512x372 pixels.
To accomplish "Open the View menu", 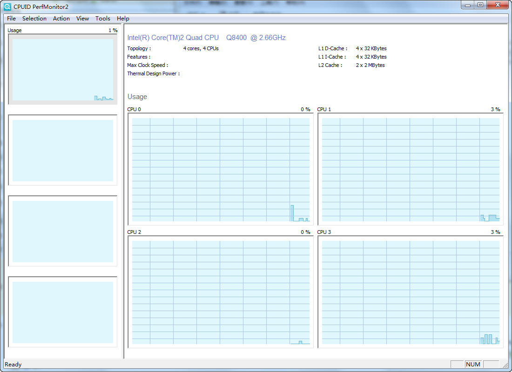I will (82, 19).
